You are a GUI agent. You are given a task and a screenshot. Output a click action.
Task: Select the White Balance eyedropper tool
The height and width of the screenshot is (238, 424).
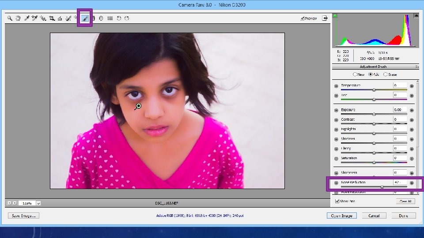(x=26, y=18)
